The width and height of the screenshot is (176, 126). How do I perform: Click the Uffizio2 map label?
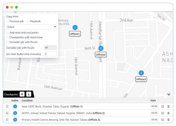click(101, 55)
